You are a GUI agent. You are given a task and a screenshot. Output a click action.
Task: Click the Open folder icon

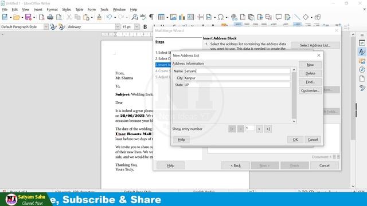(x=16, y=17)
